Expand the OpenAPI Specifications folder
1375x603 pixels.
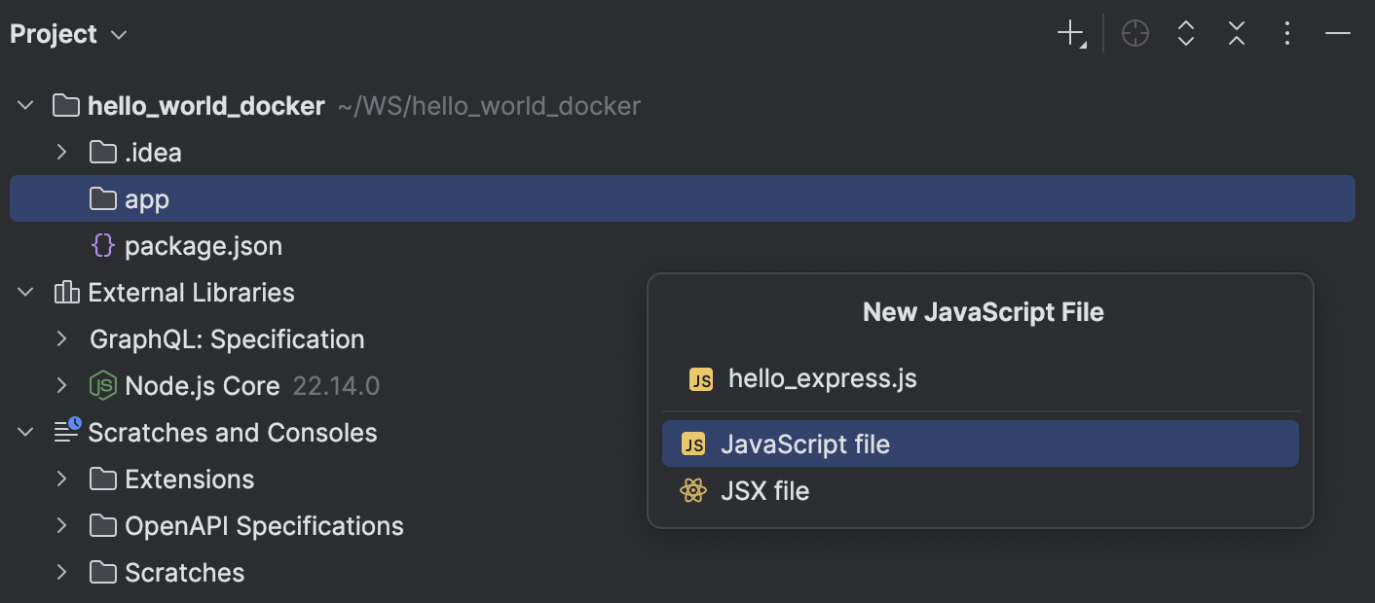coord(61,526)
